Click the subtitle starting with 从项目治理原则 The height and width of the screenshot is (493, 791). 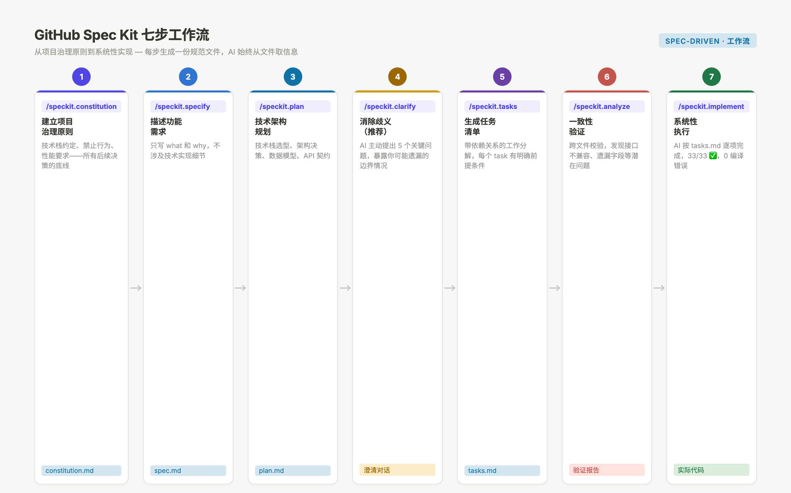click(x=166, y=52)
